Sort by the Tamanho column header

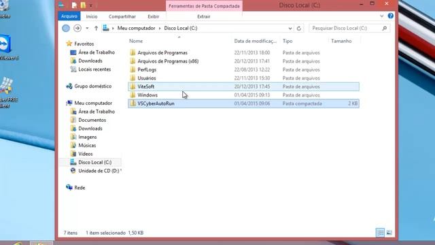[x=341, y=41]
